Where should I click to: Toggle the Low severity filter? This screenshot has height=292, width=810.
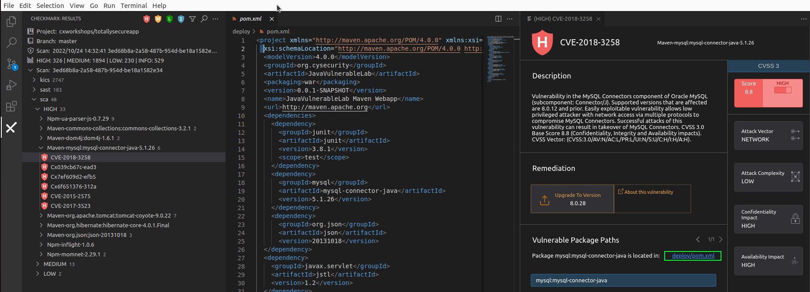(x=170, y=19)
